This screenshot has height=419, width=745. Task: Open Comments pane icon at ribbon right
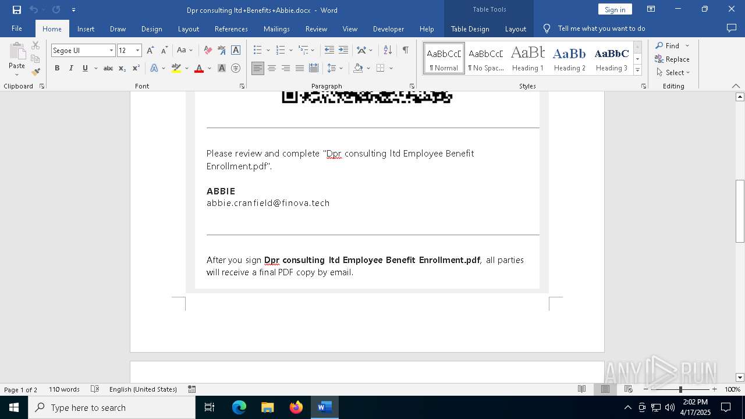732,28
